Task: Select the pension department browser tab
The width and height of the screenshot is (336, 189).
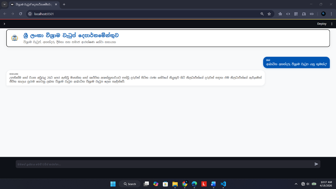Action: [33, 4]
